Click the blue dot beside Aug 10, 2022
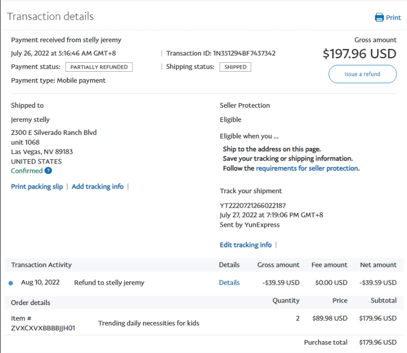Screen dimensions: 407x353 [x=11, y=283]
